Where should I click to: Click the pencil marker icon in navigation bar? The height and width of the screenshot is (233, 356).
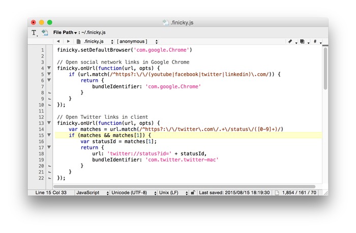(290, 42)
